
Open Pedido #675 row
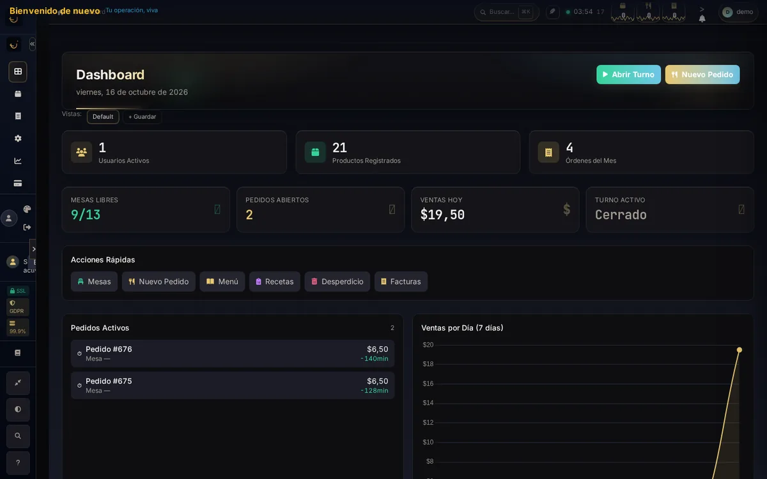click(x=233, y=386)
